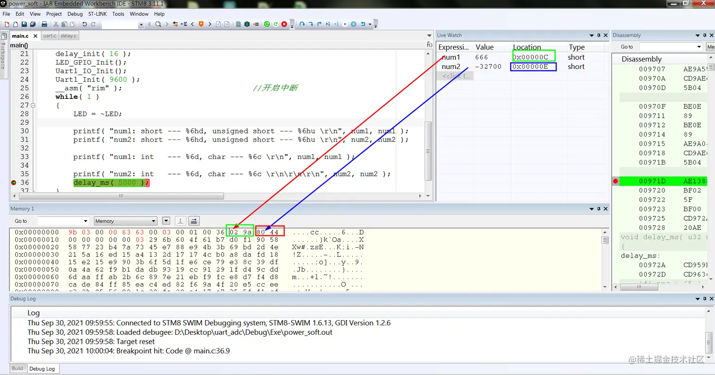This screenshot has height=375, width=715.
Task: Click the Go (run) debug icon
Action: pyautogui.click(x=345, y=24)
